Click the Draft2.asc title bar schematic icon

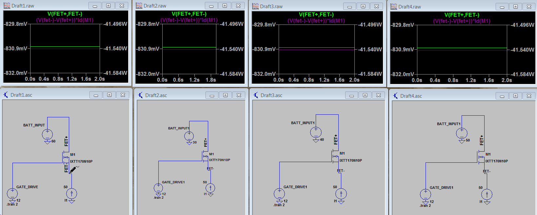[x=140, y=95]
